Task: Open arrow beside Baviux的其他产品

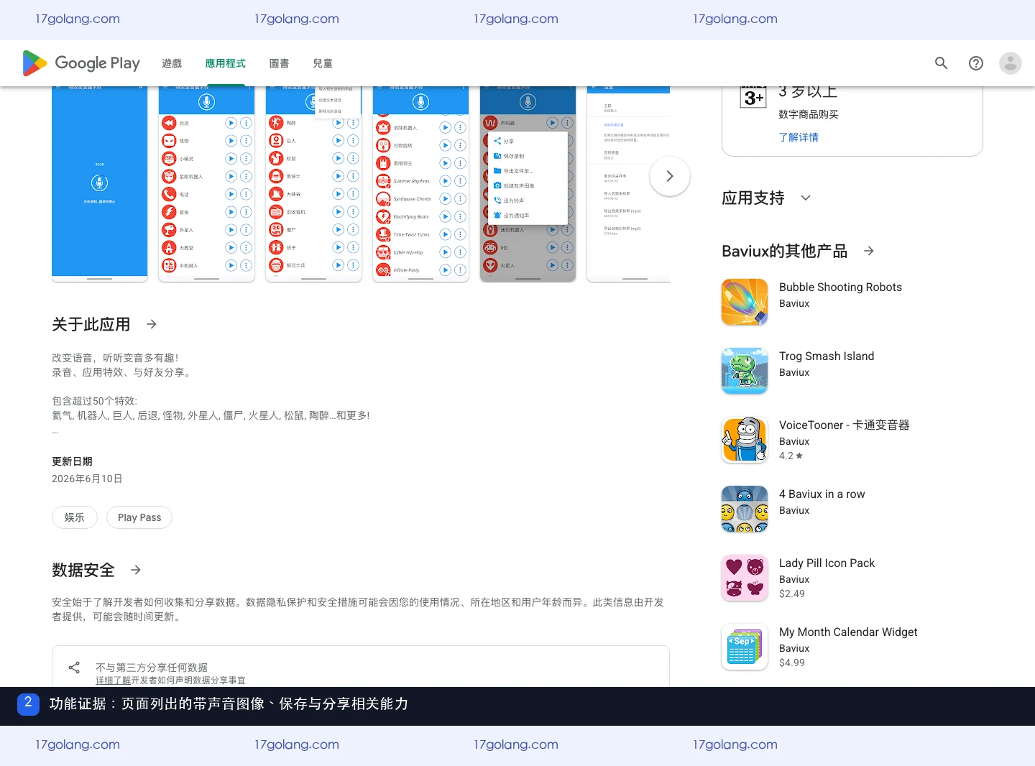Action: tap(869, 251)
